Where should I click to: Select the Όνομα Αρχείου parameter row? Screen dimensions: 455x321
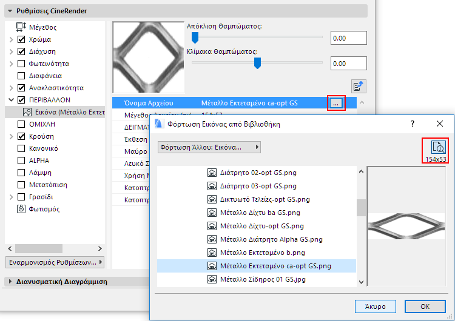234,103
